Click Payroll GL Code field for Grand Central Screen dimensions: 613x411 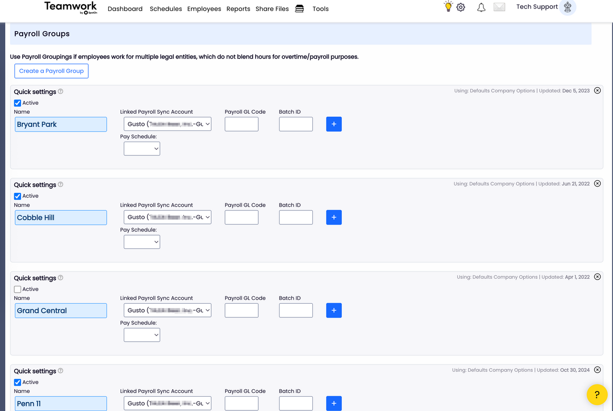tap(242, 310)
